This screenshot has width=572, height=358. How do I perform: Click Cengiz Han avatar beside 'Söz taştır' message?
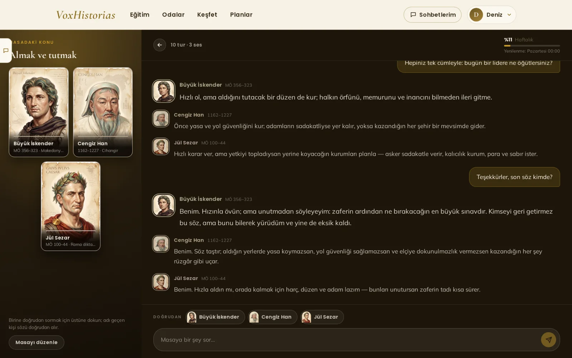[161, 244]
